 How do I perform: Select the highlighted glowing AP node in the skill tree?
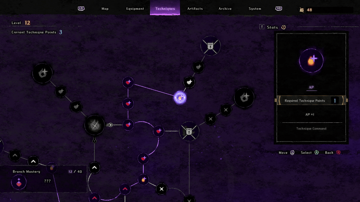tap(180, 98)
